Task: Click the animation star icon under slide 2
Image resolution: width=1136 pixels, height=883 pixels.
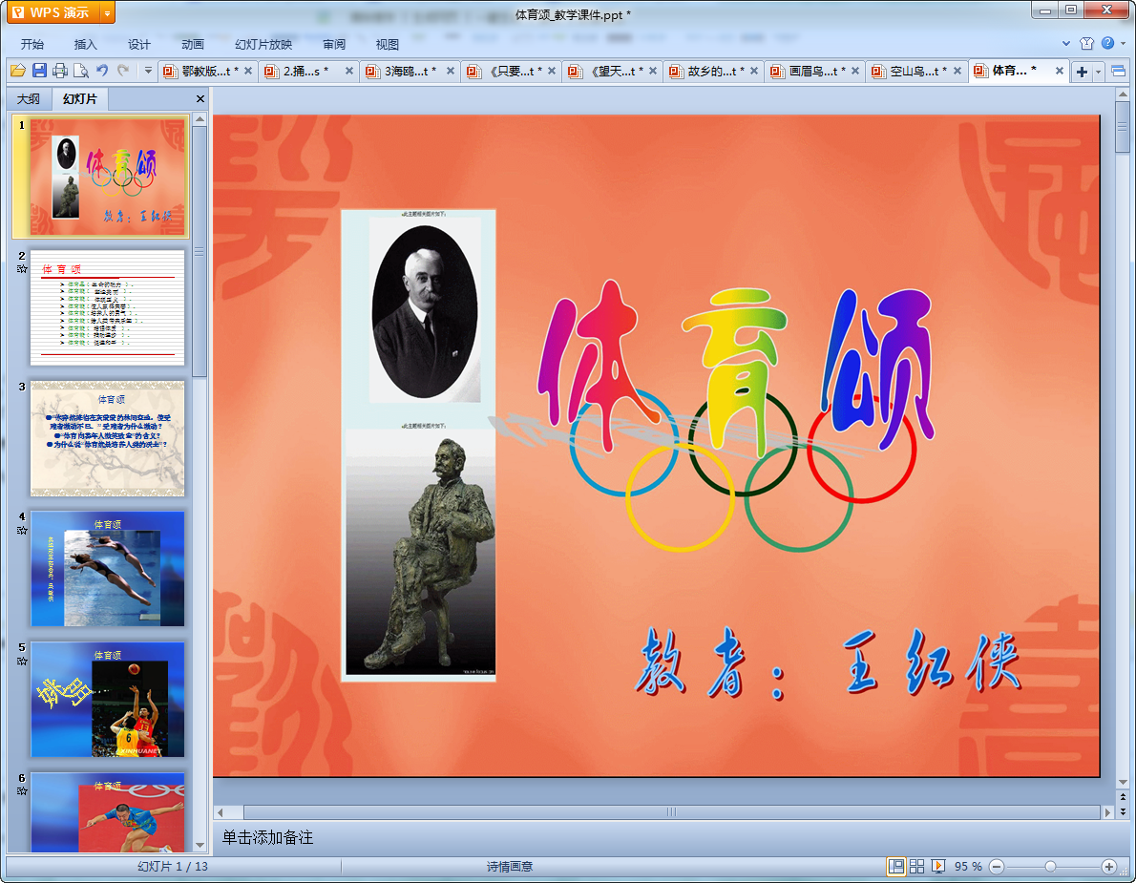Action: click(x=22, y=269)
